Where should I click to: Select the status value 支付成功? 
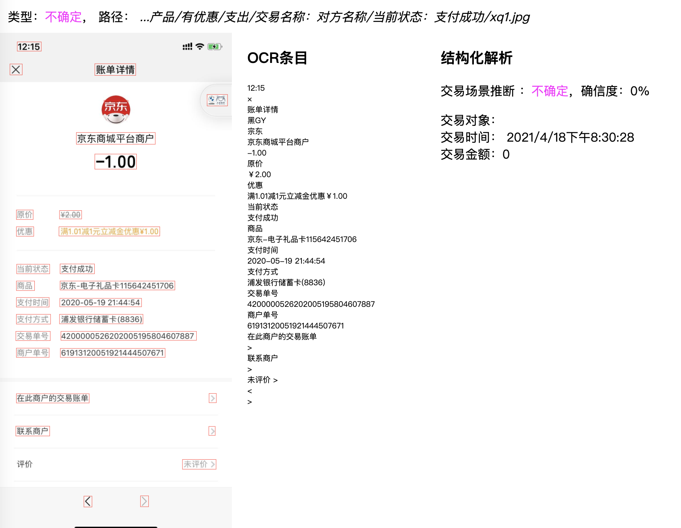click(x=77, y=269)
